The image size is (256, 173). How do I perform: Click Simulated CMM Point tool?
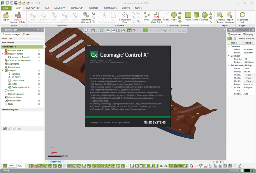click(156, 17)
